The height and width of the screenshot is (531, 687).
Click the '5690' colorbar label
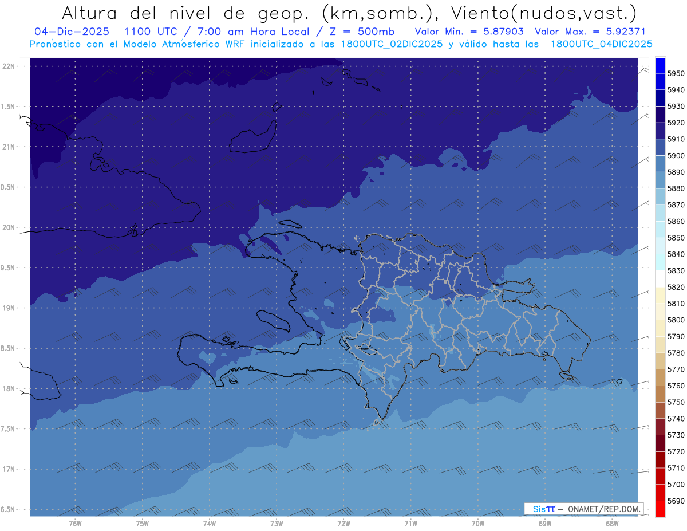tap(676, 501)
